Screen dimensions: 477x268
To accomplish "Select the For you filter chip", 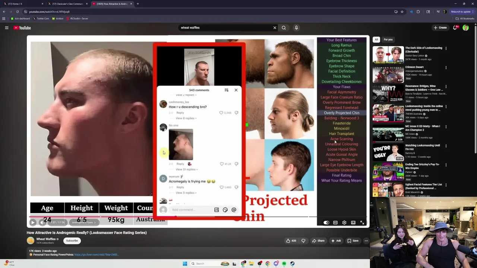I will [x=388, y=39].
